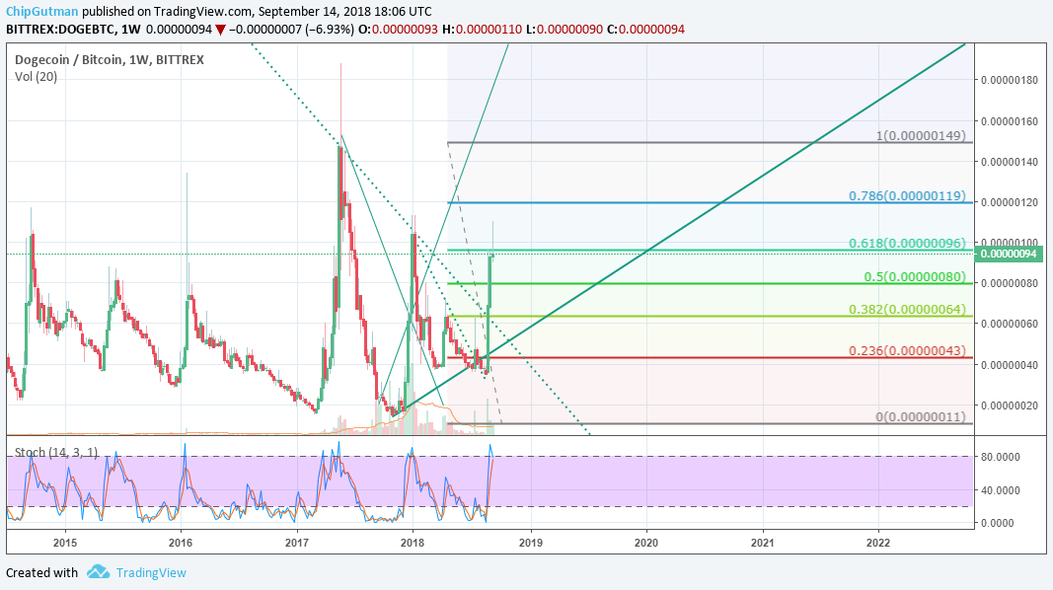Select Fibonacci level 0.618(0.00000096) label
Screen dimensions: 1053x590
point(907,243)
